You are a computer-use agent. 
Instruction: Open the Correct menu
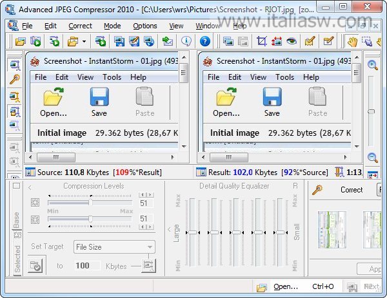[80, 26]
